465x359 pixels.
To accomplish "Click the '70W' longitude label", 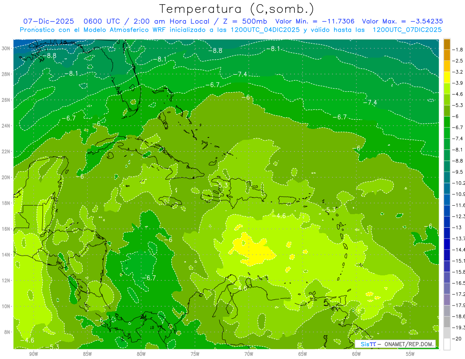I will point(249,354).
